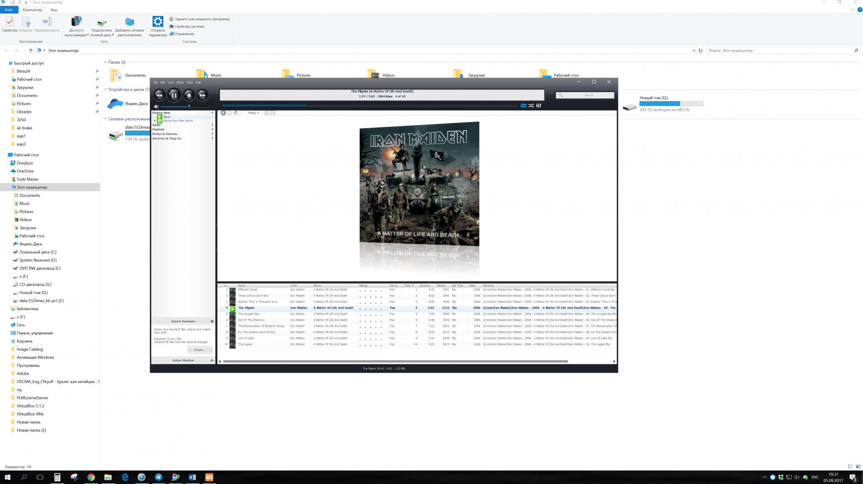Collapse the Action Window chevron

point(212,360)
